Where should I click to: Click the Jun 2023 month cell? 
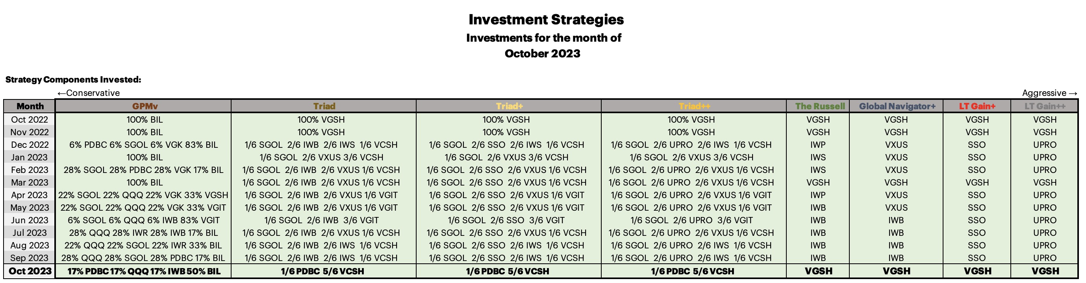click(30, 220)
